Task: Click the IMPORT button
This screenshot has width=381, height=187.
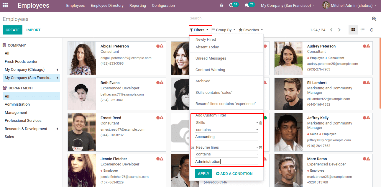Action: [33, 30]
